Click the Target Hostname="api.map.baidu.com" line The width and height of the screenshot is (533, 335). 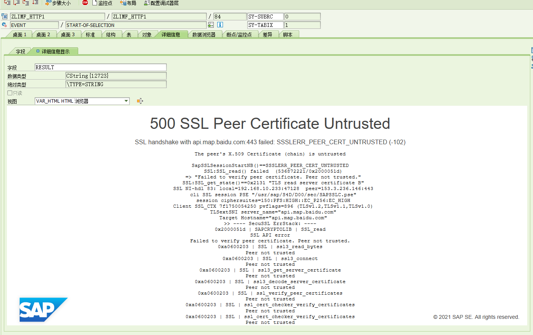(x=273, y=218)
